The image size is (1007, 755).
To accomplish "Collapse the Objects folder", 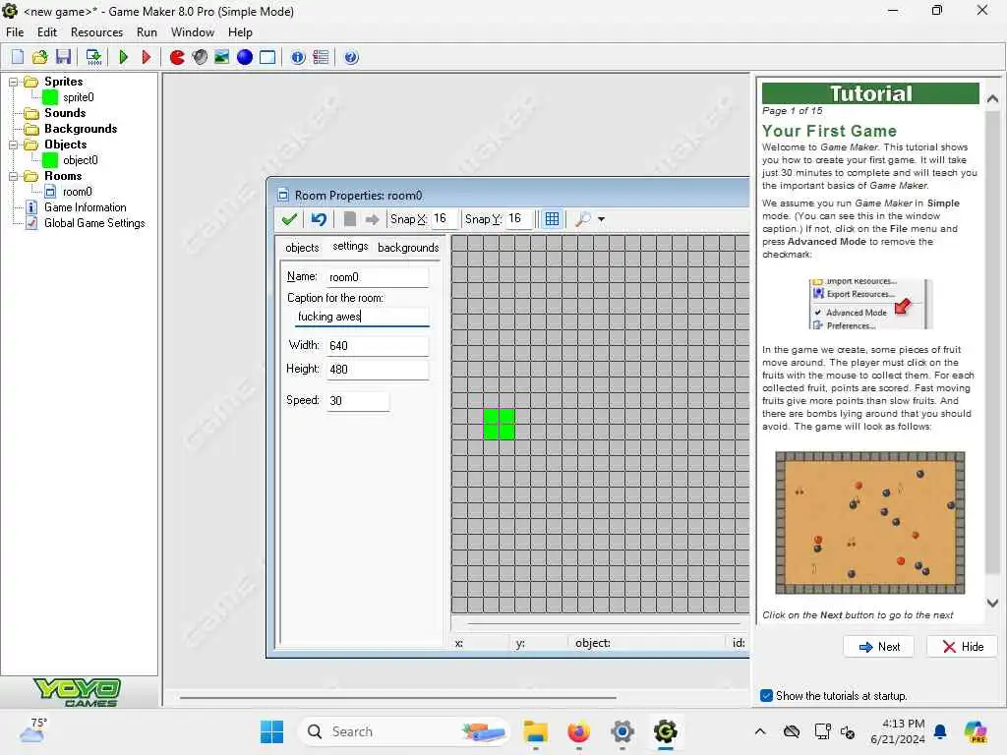I will coord(12,145).
